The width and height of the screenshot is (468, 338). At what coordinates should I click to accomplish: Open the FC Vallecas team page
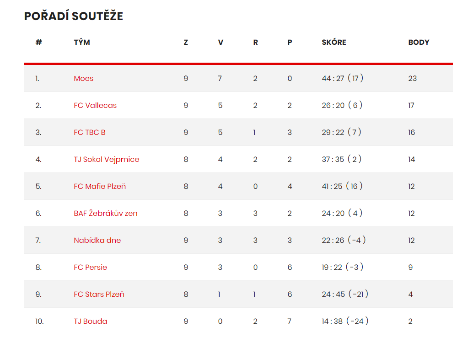pos(95,105)
